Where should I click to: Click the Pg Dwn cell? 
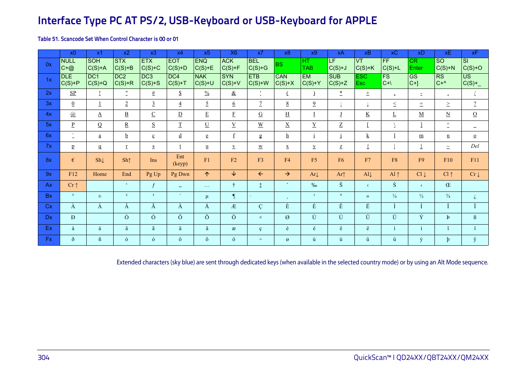point(180,175)
